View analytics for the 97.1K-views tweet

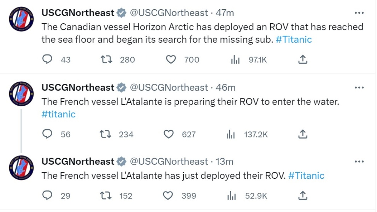pyautogui.click(x=235, y=59)
